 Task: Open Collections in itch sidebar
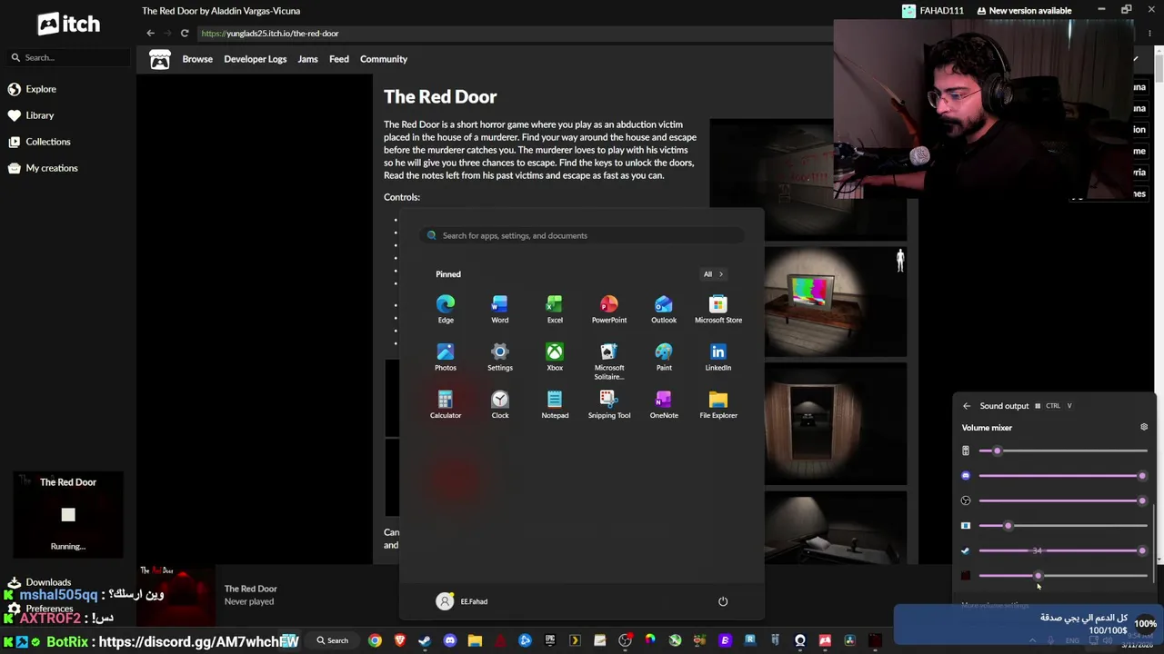pos(39,142)
